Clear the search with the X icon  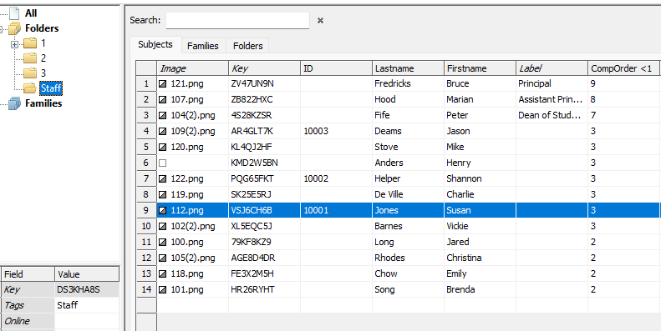click(x=320, y=20)
